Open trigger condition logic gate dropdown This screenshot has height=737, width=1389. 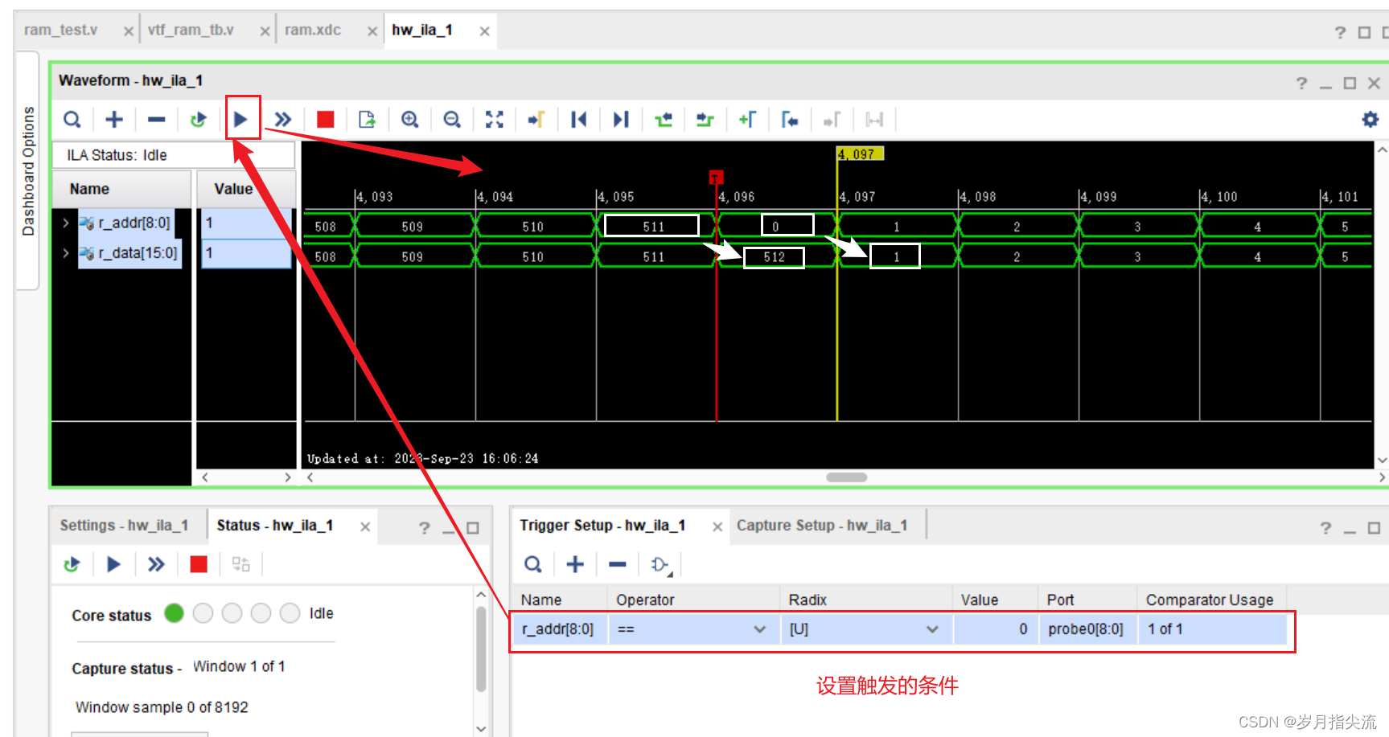point(661,565)
